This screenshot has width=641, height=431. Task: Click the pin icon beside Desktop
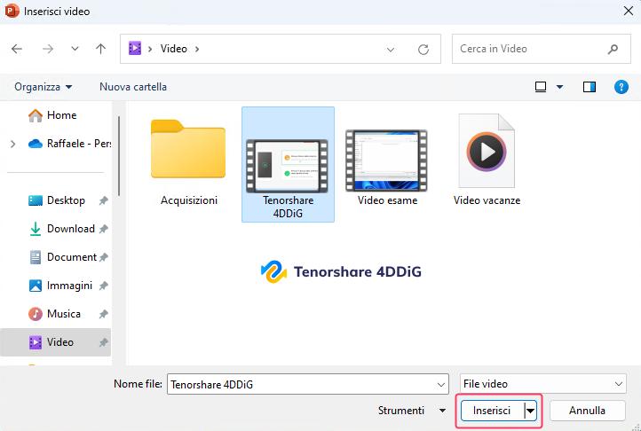coord(103,200)
